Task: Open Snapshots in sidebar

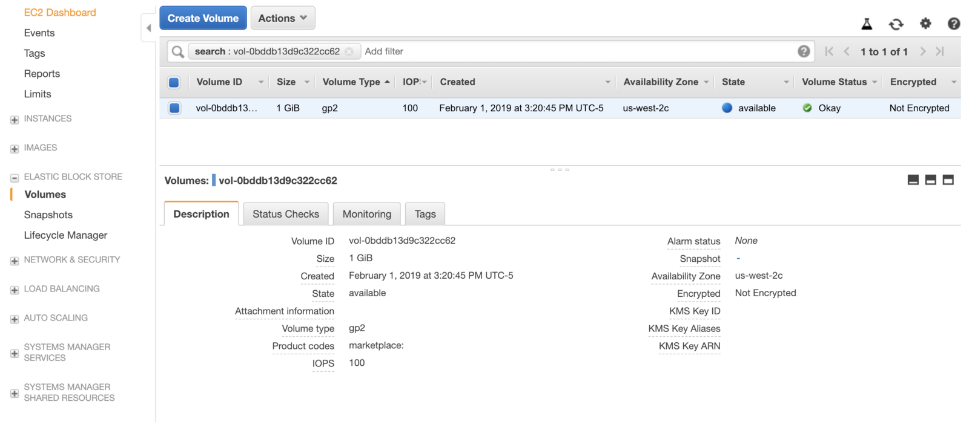Action: coord(48,215)
